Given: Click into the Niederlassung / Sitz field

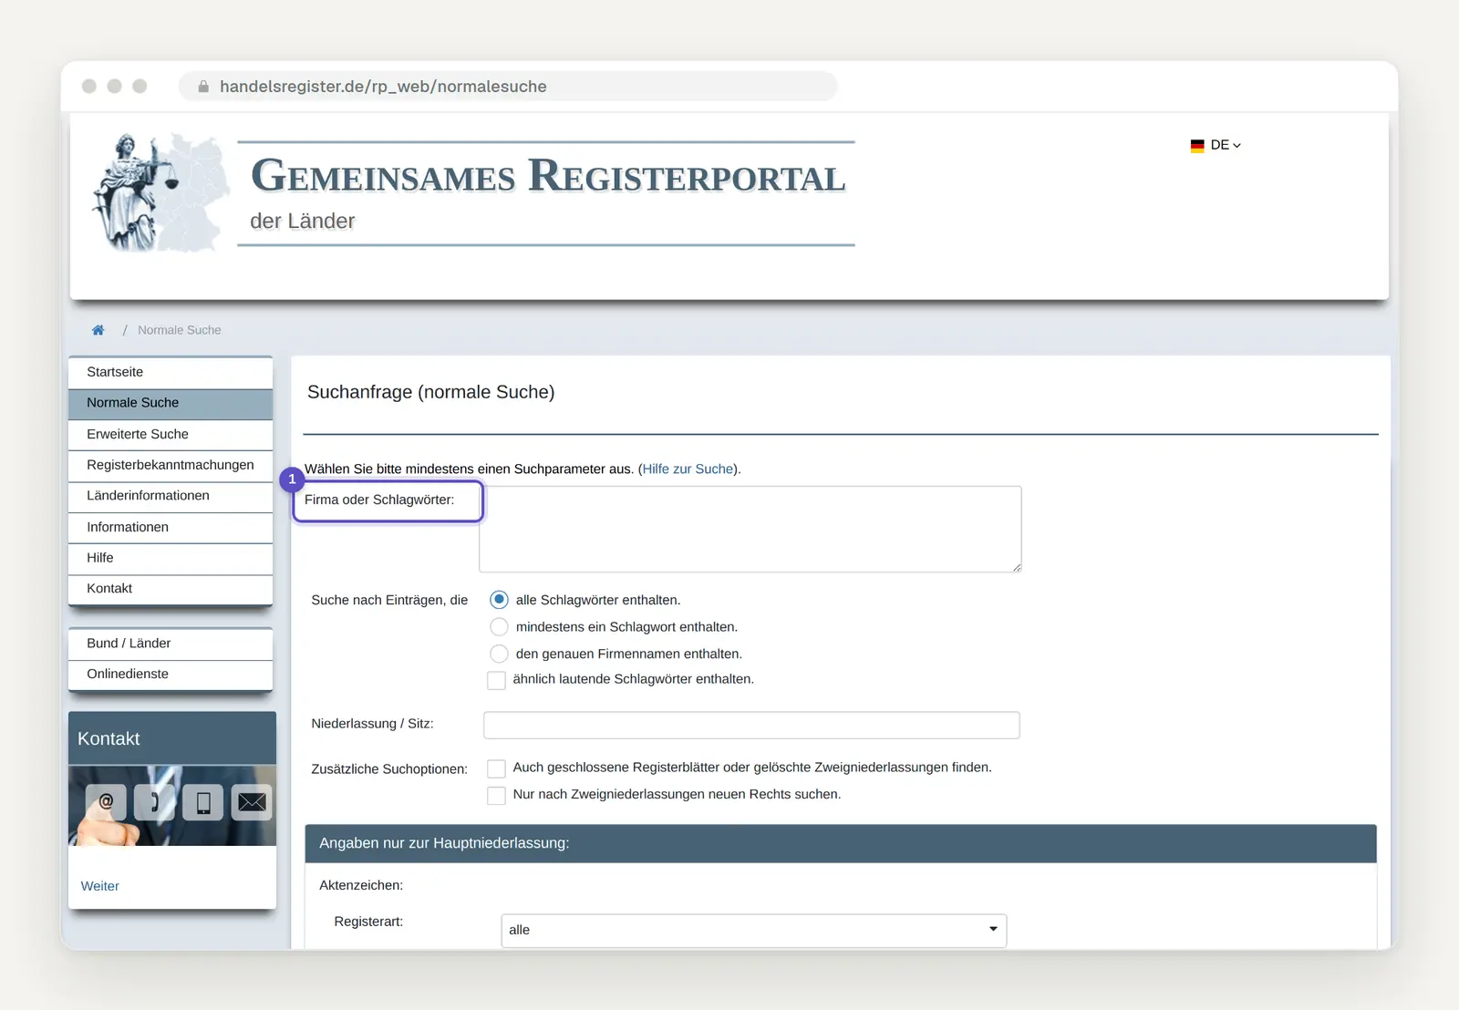Looking at the screenshot, I should pyautogui.click(x=751, y=726).
